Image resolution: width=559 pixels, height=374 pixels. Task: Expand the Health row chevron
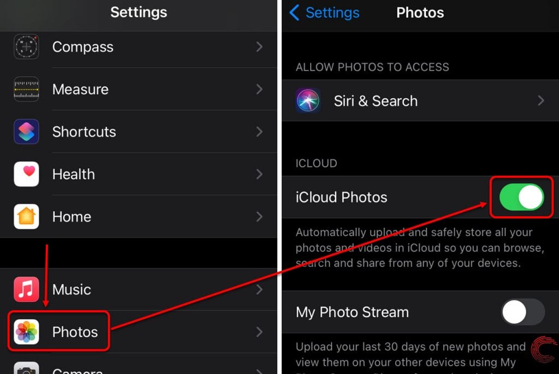pos(259,174)
